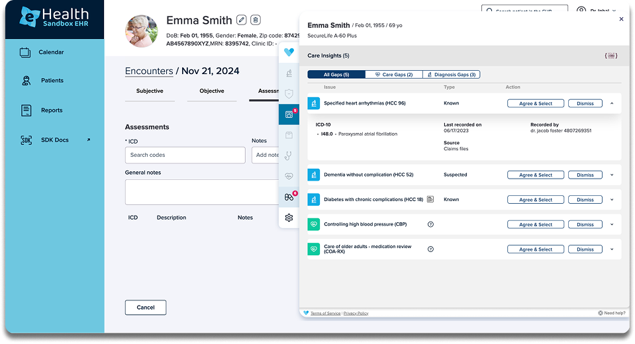Viewport: 635px width, 344px height.
Task: Click Agree & Select for Dementia without complication
Action: [x=536, y=175]
